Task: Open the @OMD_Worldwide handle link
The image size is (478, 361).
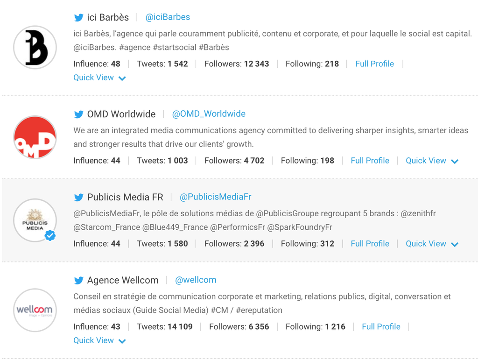Action: (x=209, y=114)
